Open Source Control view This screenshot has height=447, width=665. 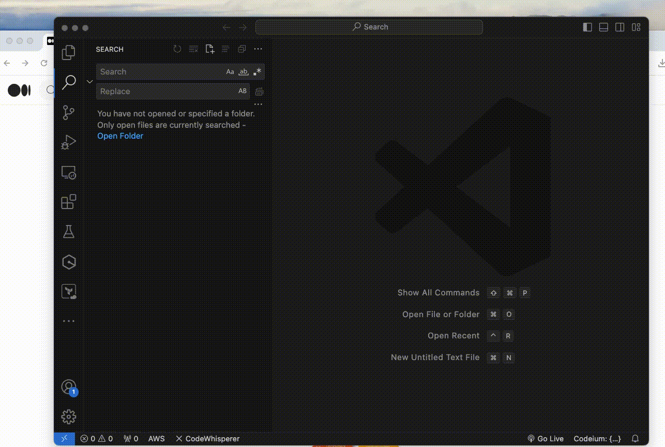coord(69,112)
